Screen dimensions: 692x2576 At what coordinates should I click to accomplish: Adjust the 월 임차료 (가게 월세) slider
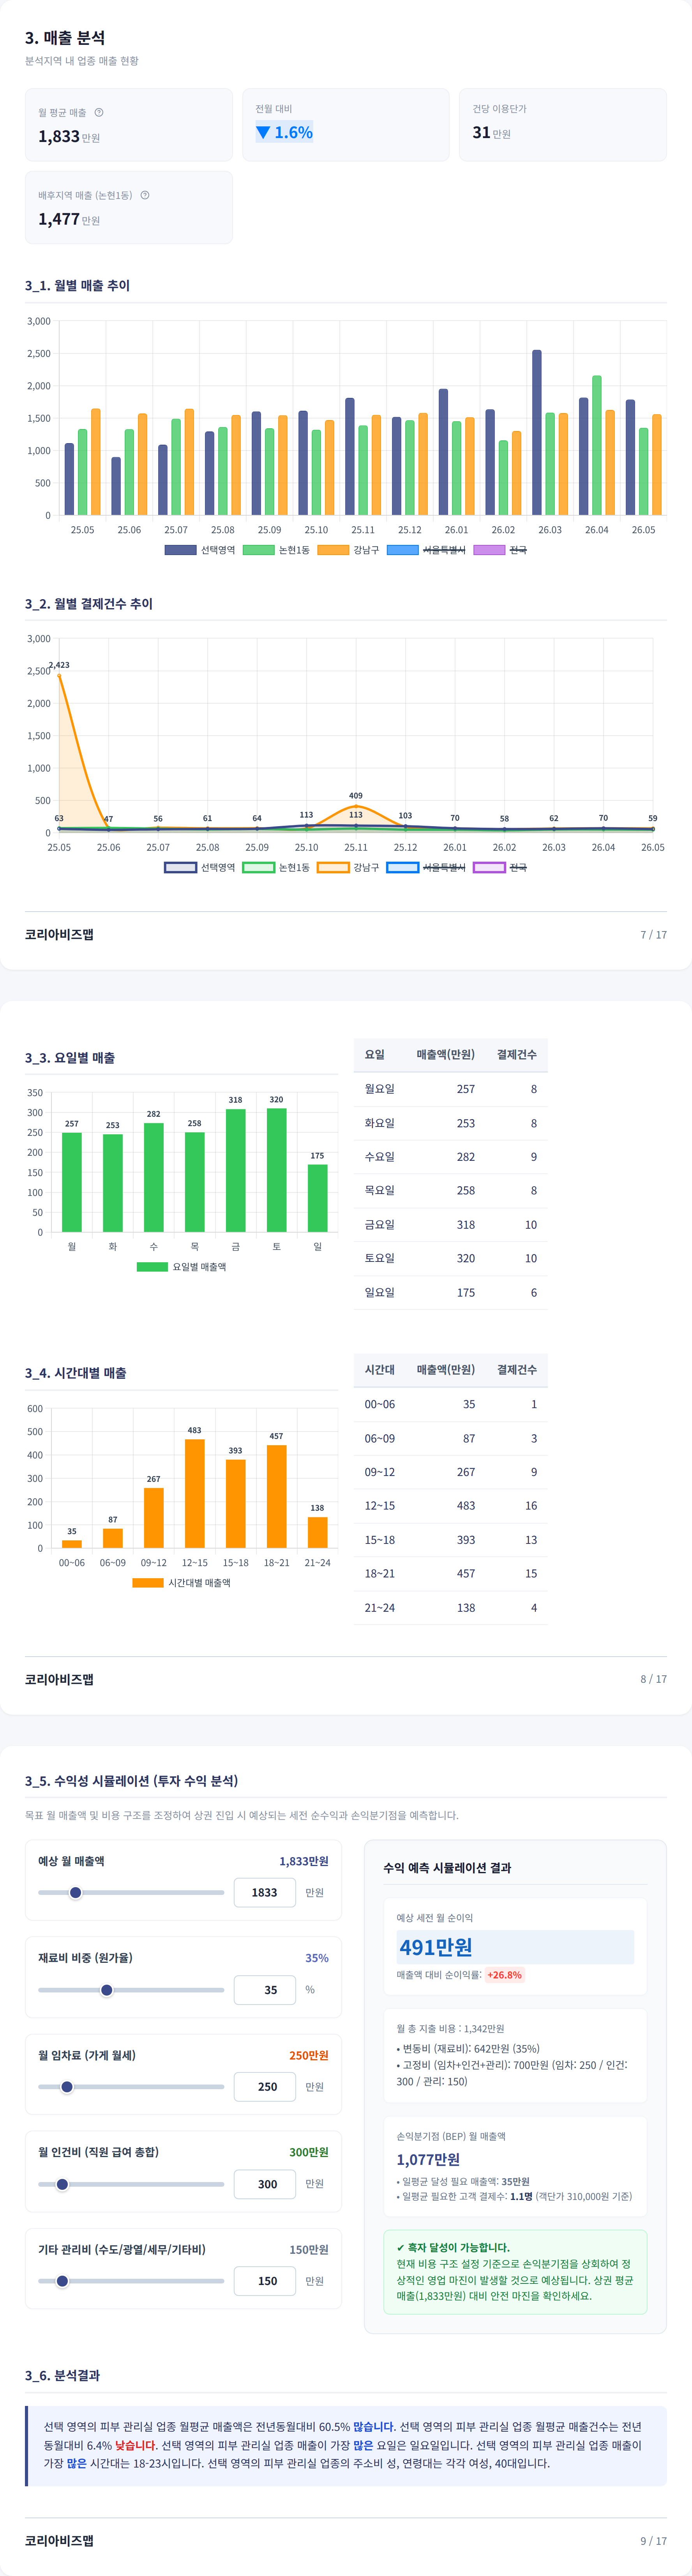point(131,2086)
